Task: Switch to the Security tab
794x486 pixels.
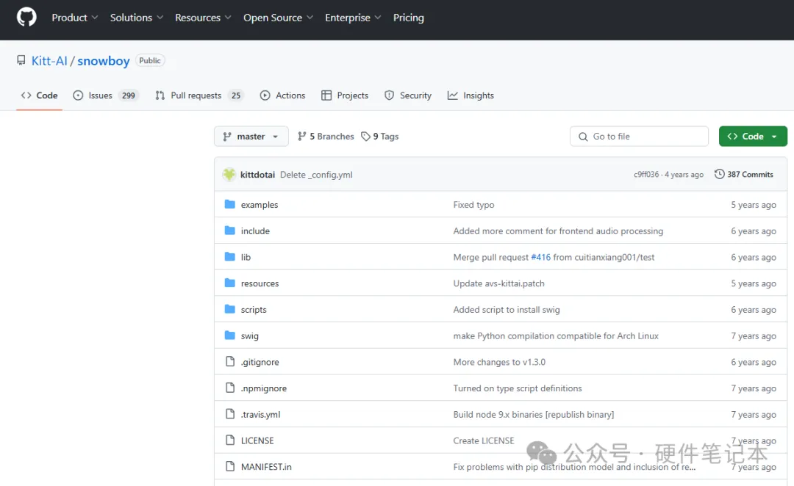Action: pos(407,95)
